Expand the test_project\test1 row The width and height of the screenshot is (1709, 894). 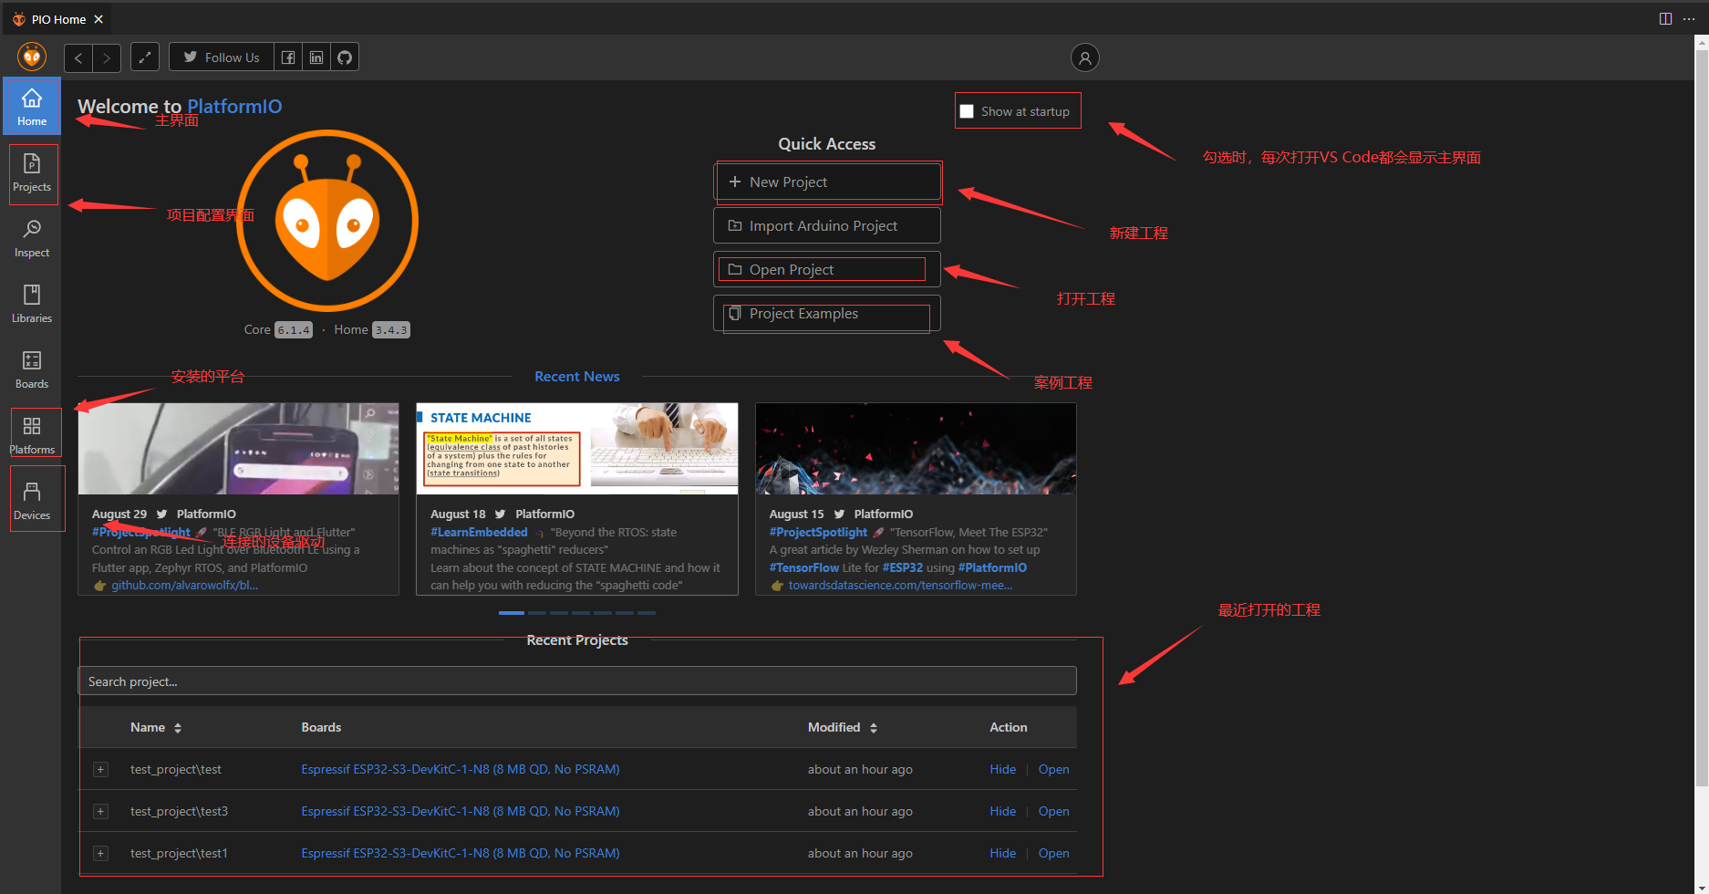click(101, 853)
